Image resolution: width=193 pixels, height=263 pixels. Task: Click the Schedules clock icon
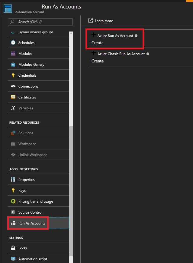(x=13, y=43)
